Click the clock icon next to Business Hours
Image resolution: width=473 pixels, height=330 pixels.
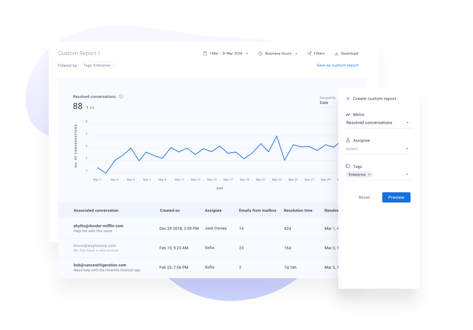260,53
